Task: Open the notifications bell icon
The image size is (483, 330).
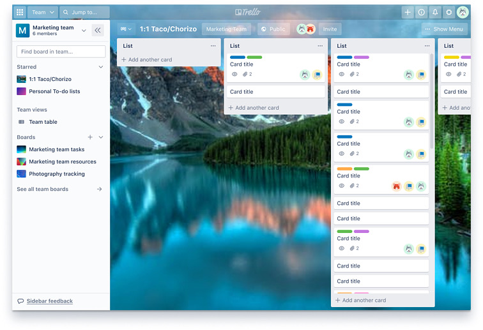Action: [x=435, y=12]
